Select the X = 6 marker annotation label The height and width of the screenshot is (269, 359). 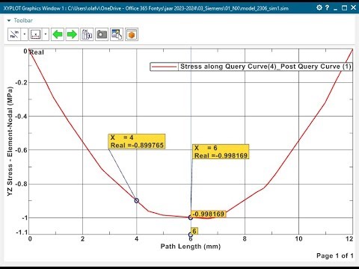tap(221, 152)
